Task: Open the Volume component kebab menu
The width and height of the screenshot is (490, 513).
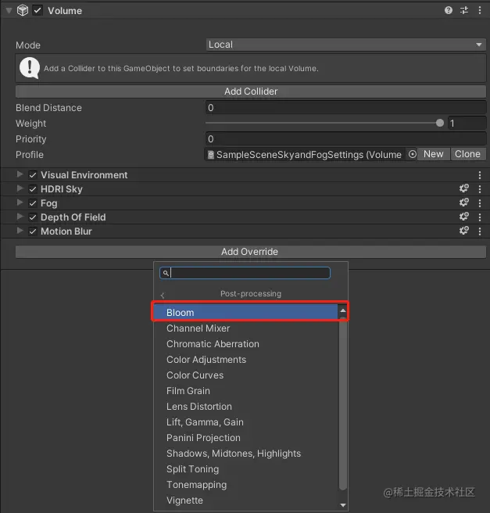Action: [480, 11]
